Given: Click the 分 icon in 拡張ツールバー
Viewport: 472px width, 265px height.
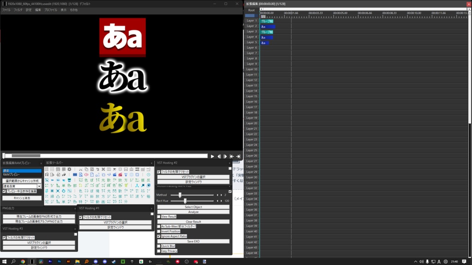Looking at the screenshot, I should coord(126,202).
